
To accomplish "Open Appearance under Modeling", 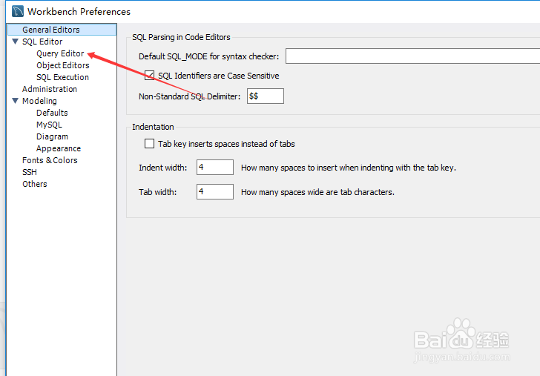I will 59,148.
